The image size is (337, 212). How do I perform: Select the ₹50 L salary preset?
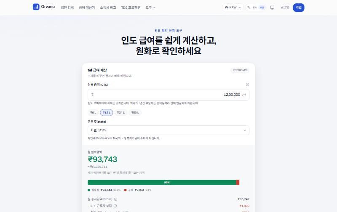click(135, 112)
